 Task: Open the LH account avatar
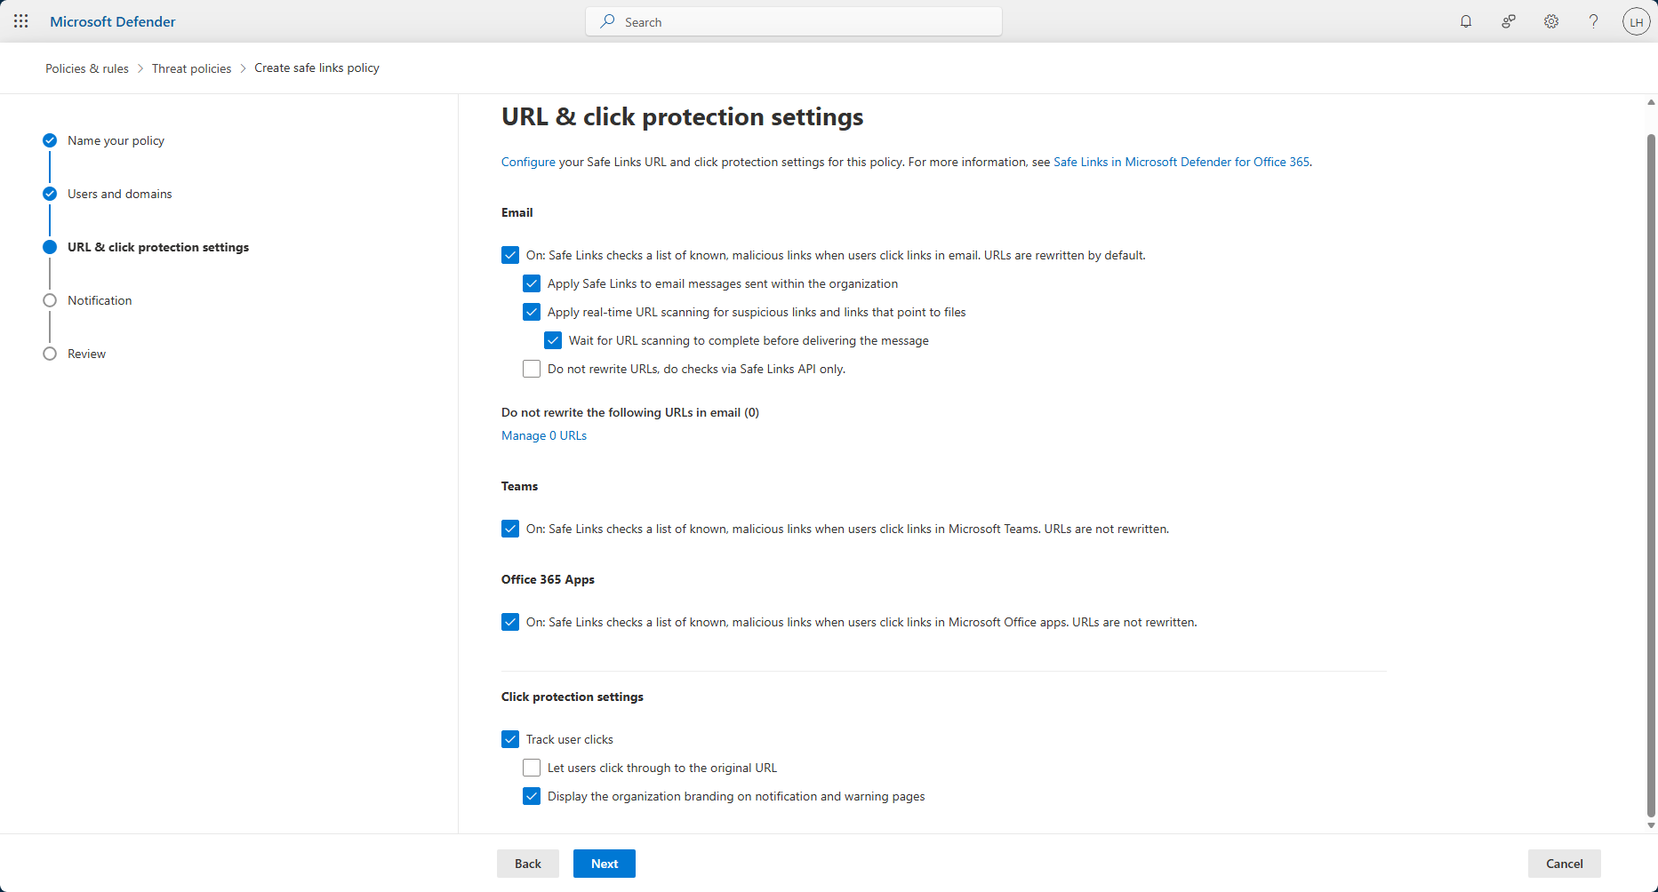(x=1636, y=21)
